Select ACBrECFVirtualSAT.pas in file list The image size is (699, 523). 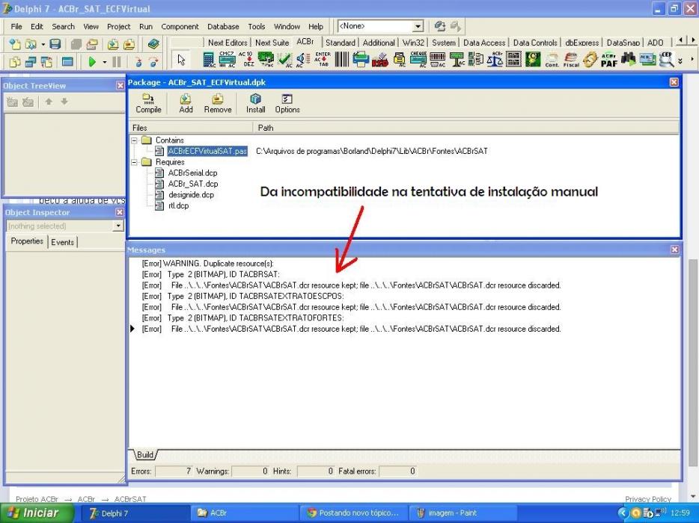[x=207, y=152]
